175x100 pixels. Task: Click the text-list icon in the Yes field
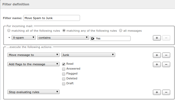[93, 38]
